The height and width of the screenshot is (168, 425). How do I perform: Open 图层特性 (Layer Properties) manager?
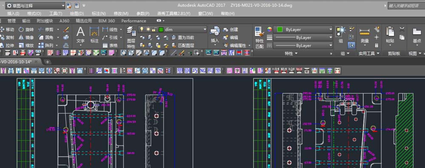pyautogui.click(x=131, y=37)
